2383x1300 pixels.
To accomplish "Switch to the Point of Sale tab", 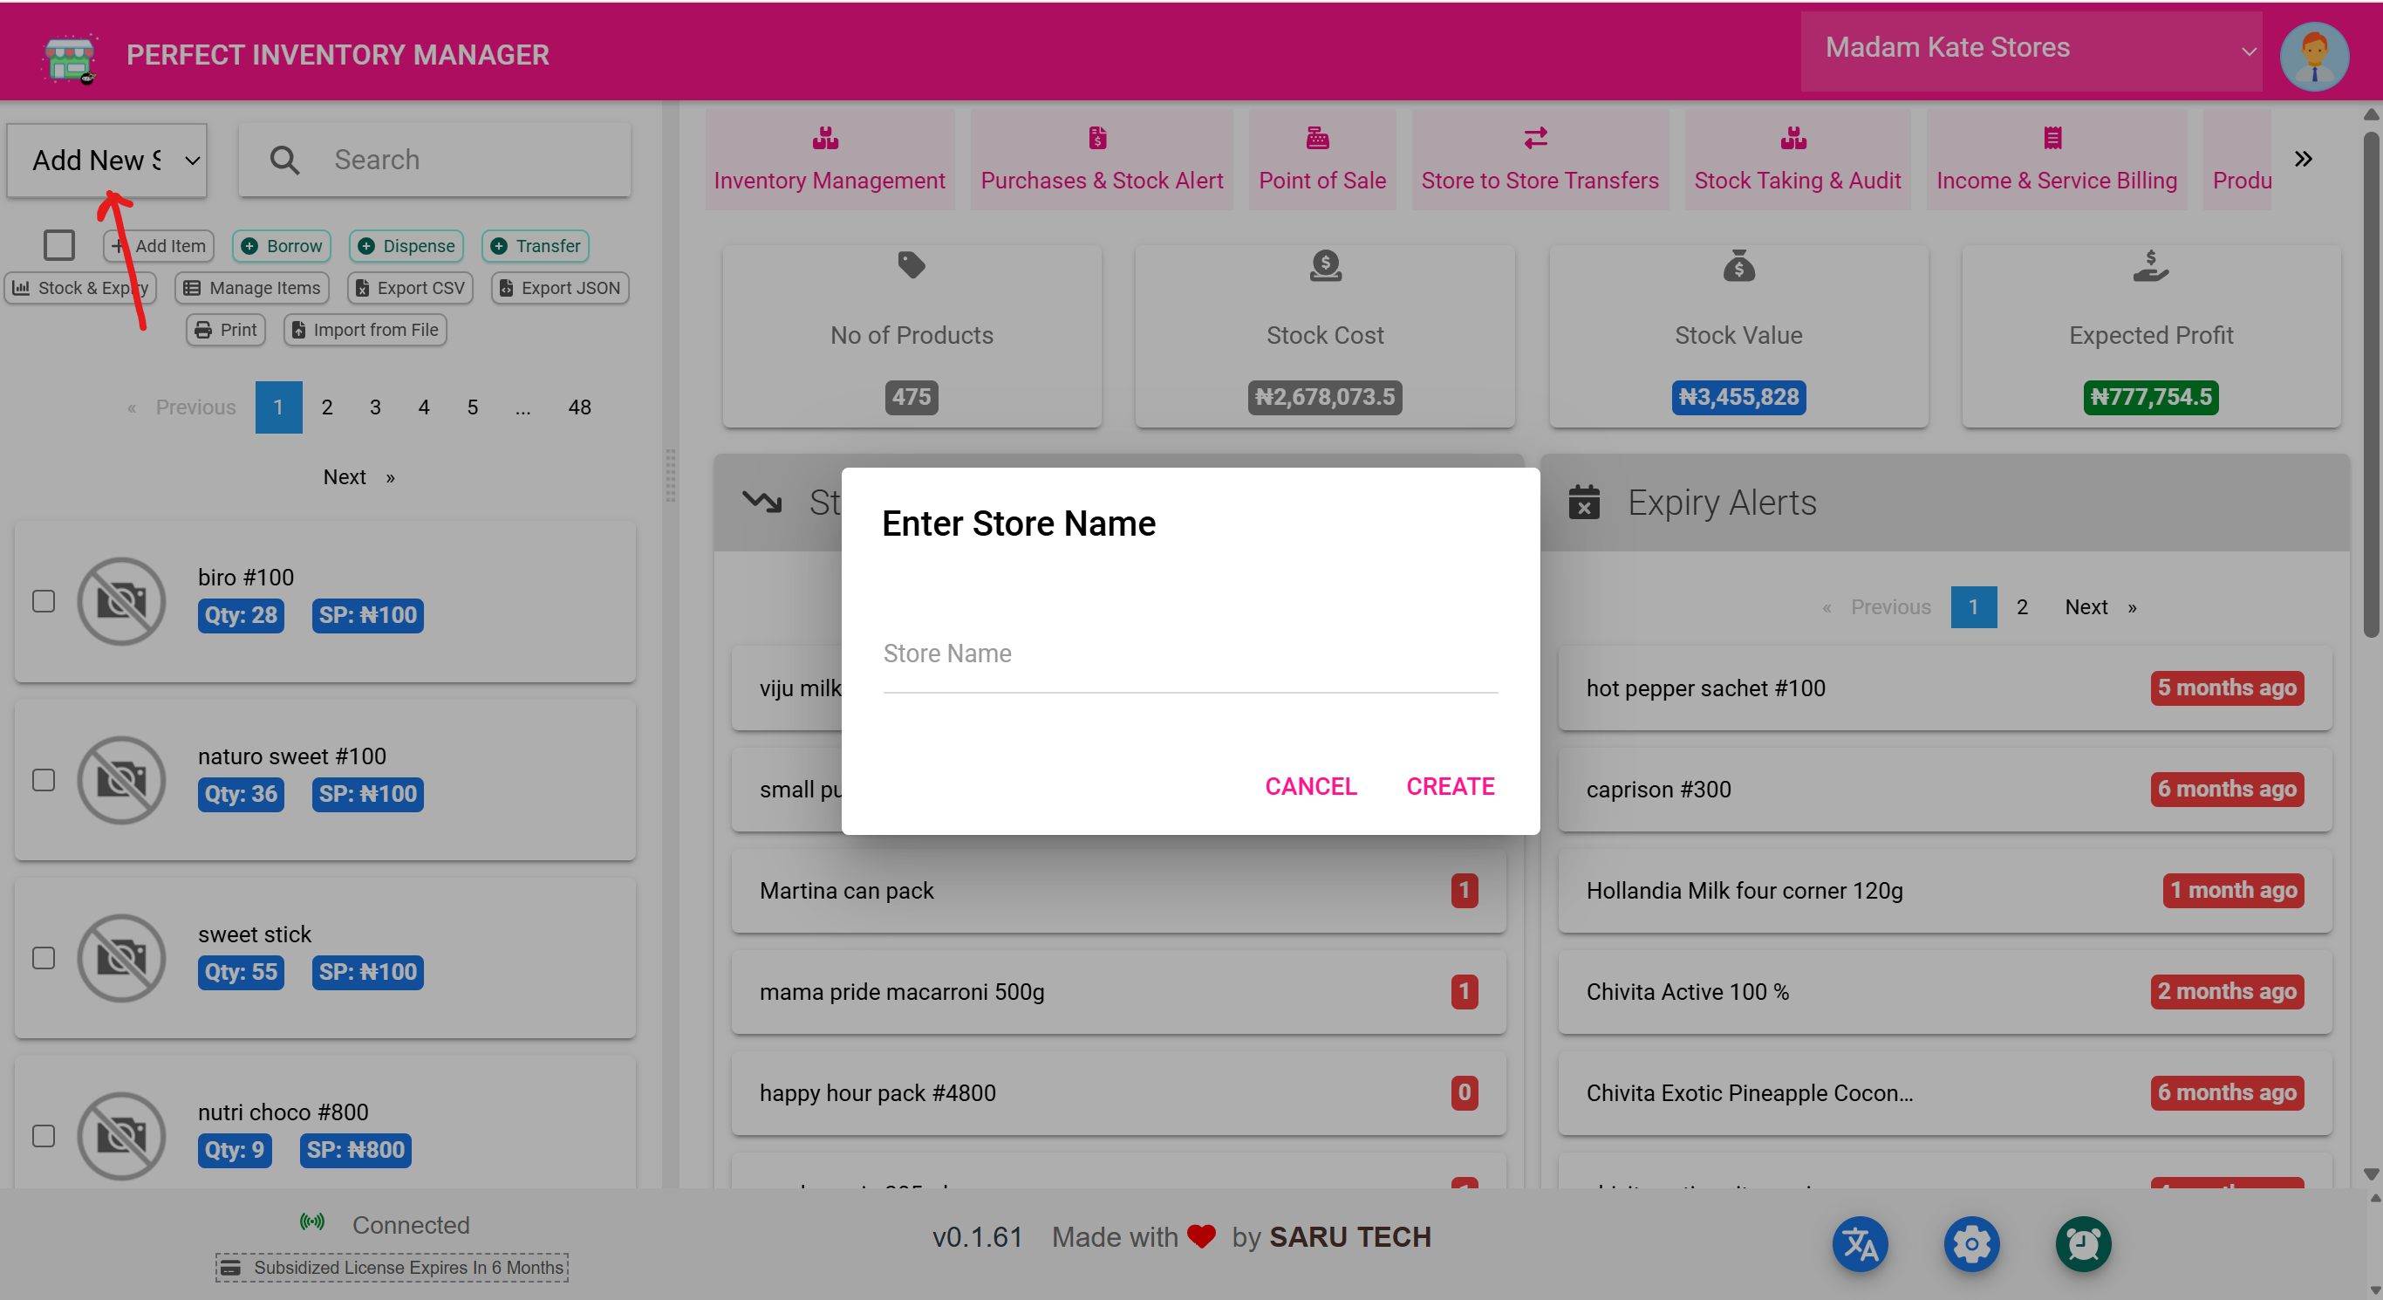I will 1322,159.
